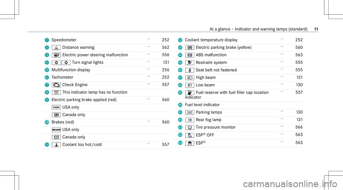Click the Seat belt not fastened icon

click(190, 70)
